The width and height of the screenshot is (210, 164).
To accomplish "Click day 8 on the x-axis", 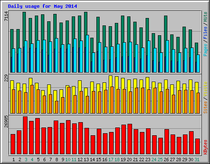I will (x=57, y=159).
